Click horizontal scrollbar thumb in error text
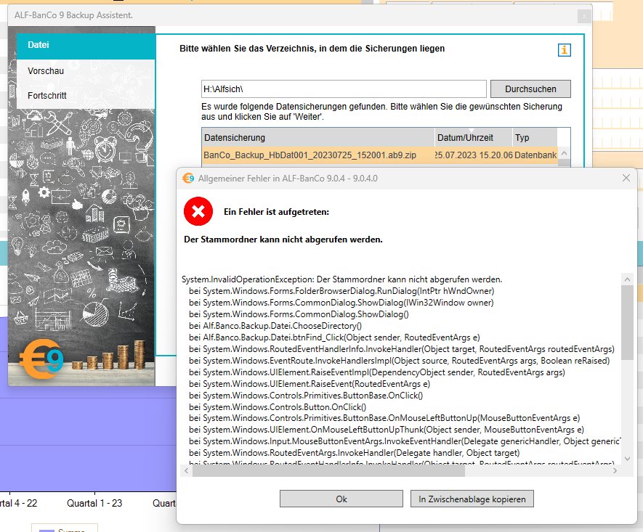Viewport: 643px width, 532px height. (328, 471)
